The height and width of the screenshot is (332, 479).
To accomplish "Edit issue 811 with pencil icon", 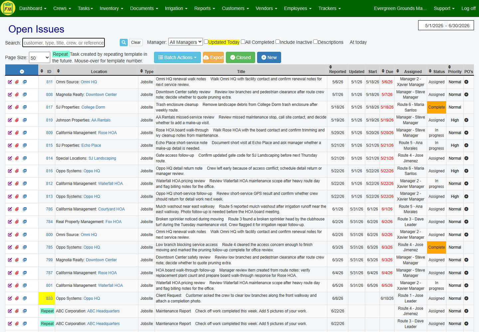I will click(10, 82).
